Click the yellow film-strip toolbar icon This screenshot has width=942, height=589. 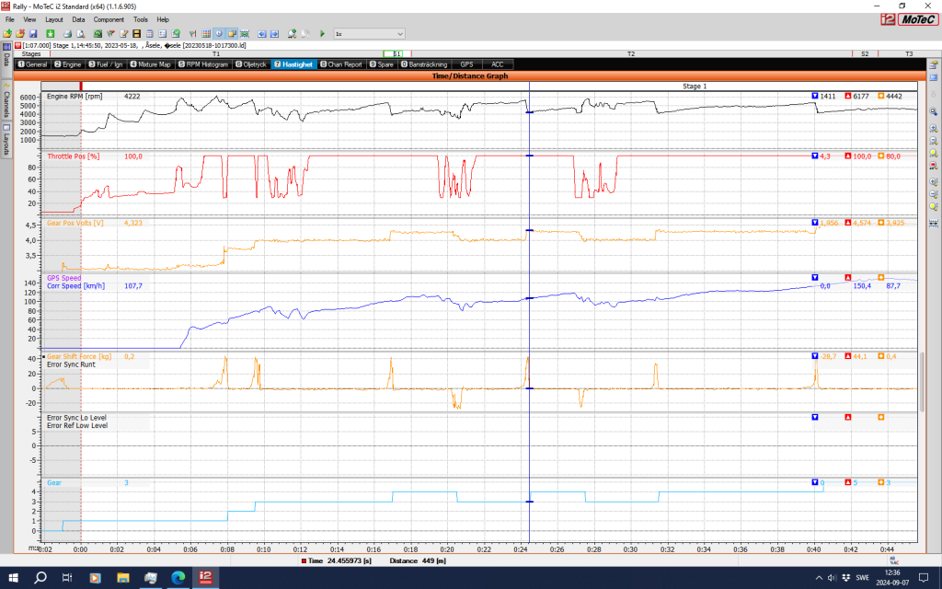click(x=137, y=34)
